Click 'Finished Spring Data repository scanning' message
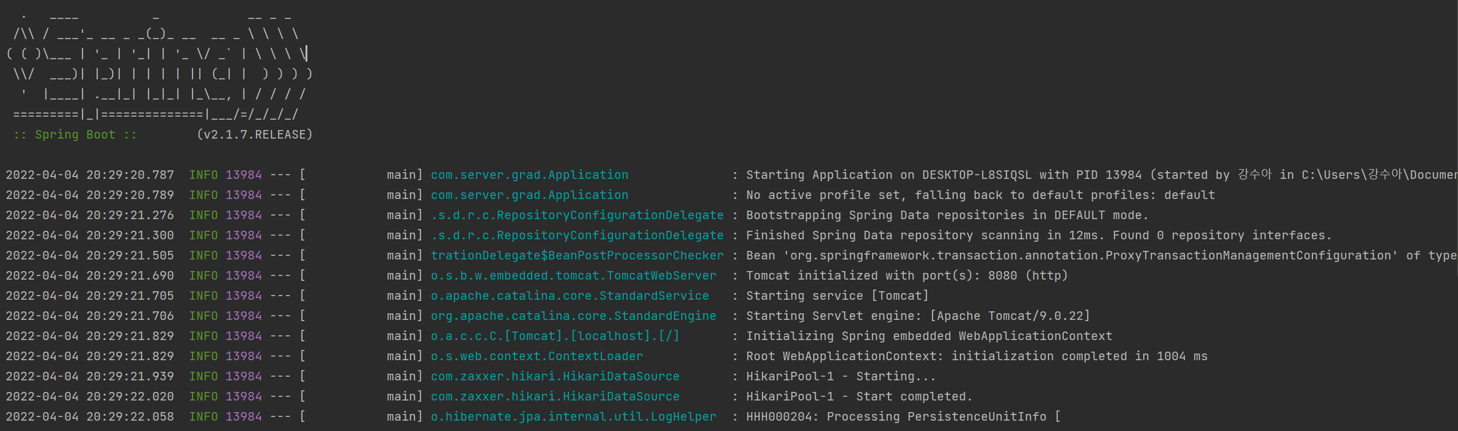 click(1039, 235)
